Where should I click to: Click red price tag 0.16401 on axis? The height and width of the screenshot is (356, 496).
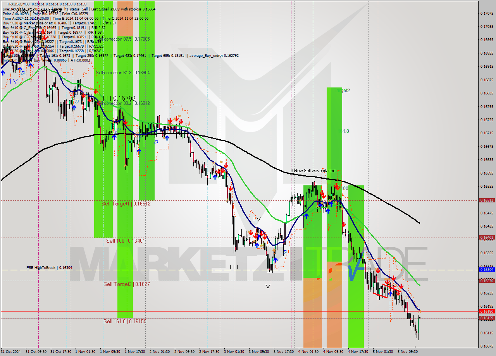click(487, 238)
